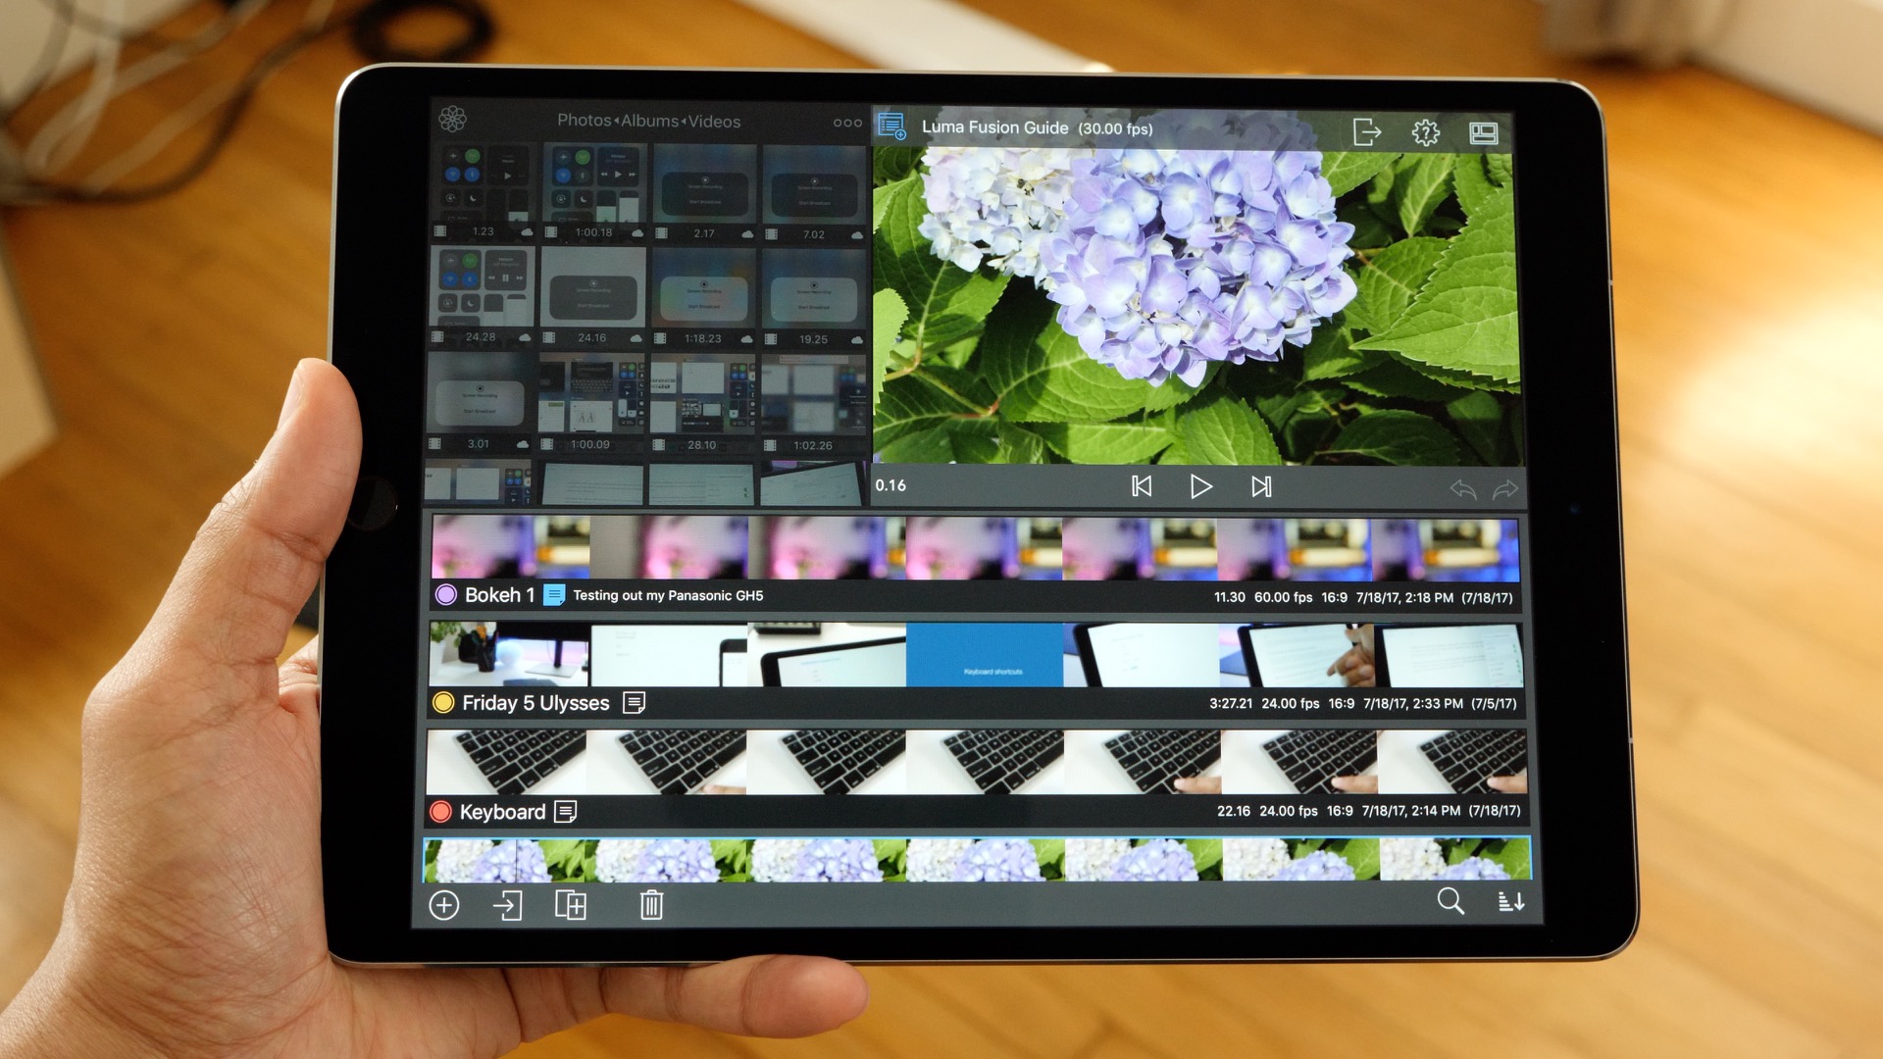Skip to the next clip end

[1261, 486]
